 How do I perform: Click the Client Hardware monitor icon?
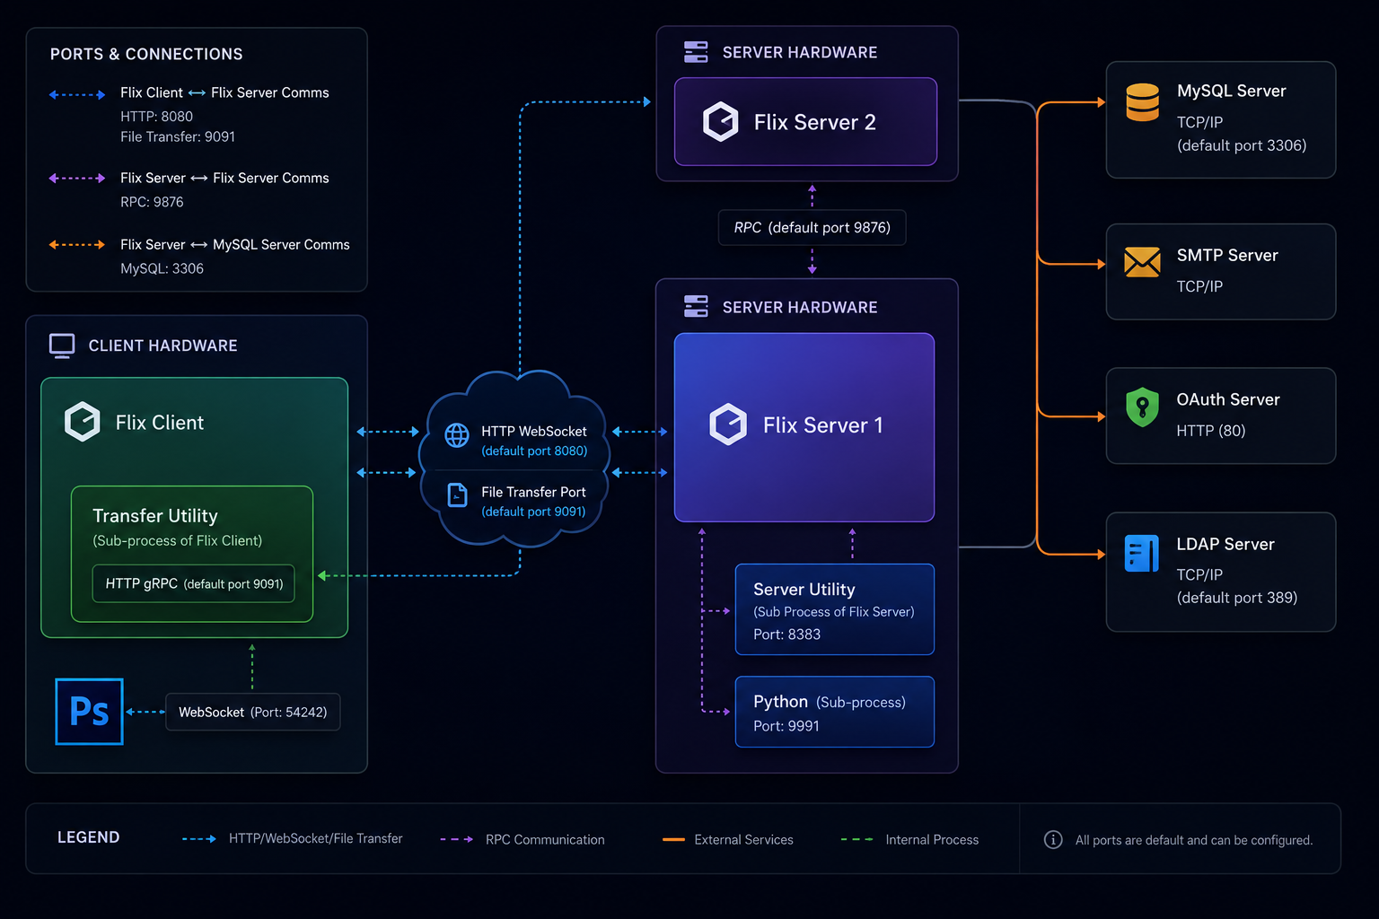[62, 346]
